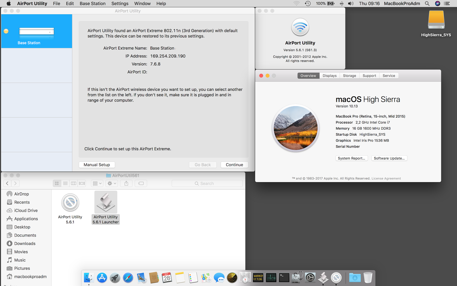Open Documents in Finder sidebar
457x286 pixels.
click(25, 235)
